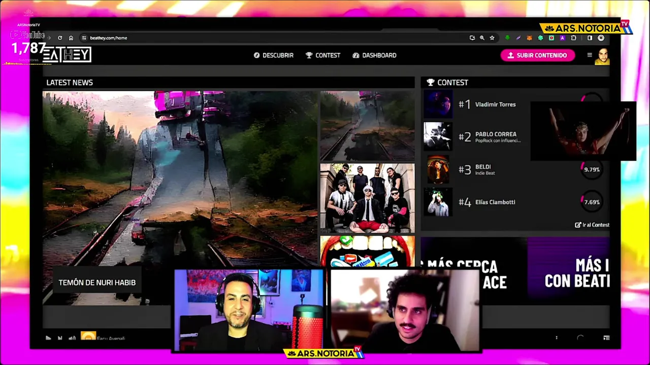
Task: Bookmark this page with the star icon
Action: click(492, 38)
